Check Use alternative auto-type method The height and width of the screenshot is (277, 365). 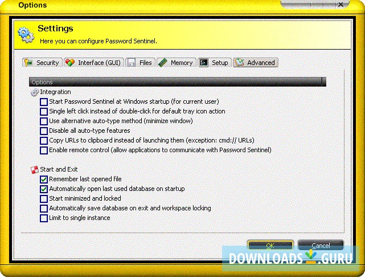pyautogui.click(x=44, y=121)
